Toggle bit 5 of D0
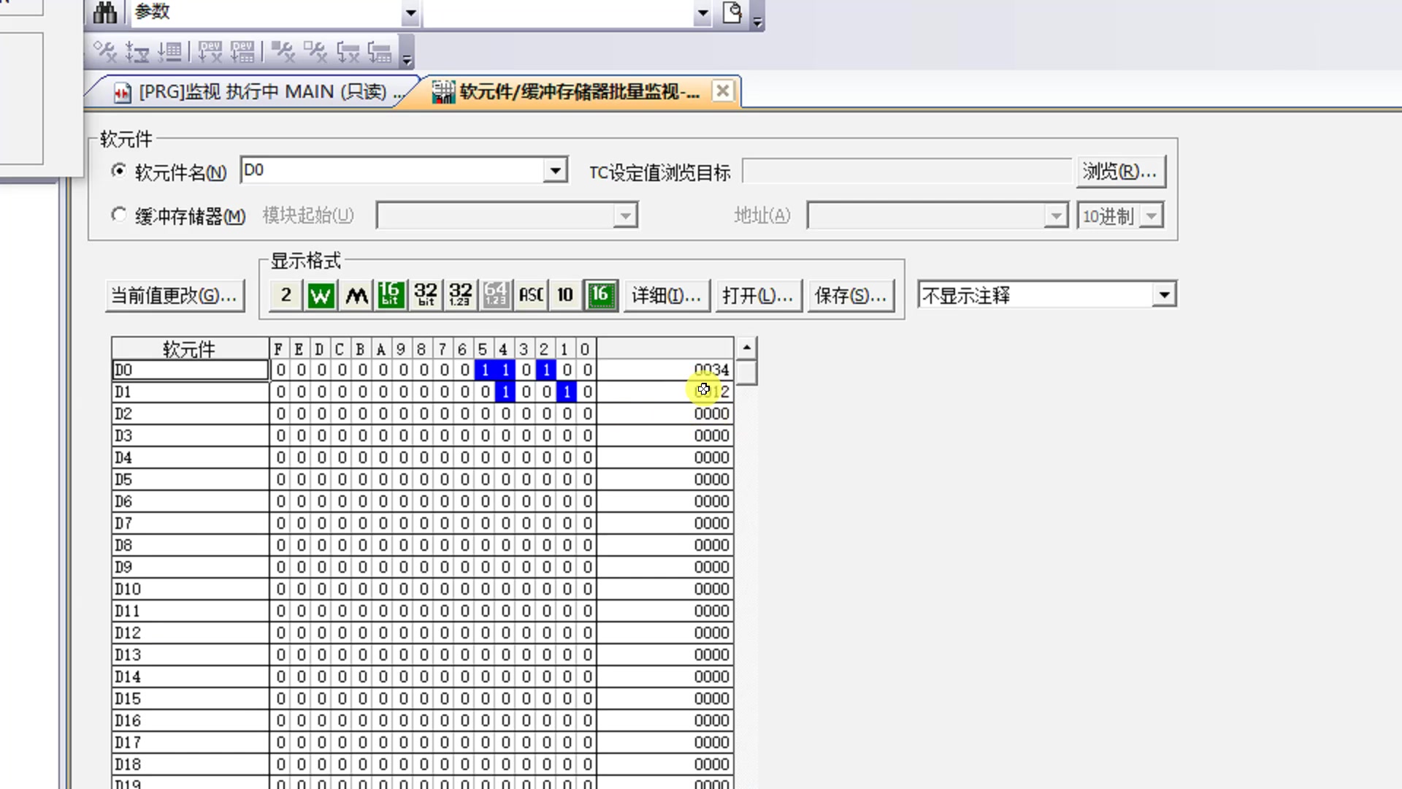 click(485, 370)
